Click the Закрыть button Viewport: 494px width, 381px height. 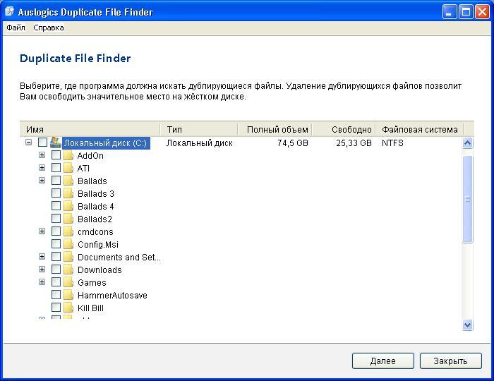pyautogui.click(x=450, y=361)
